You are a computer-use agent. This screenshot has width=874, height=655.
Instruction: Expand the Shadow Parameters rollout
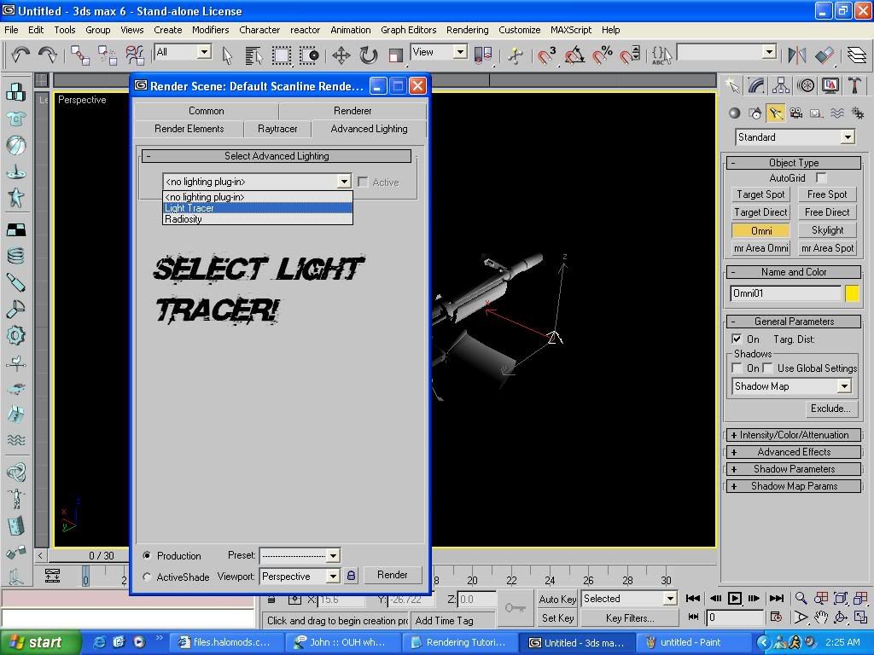[x=794, y=469]
